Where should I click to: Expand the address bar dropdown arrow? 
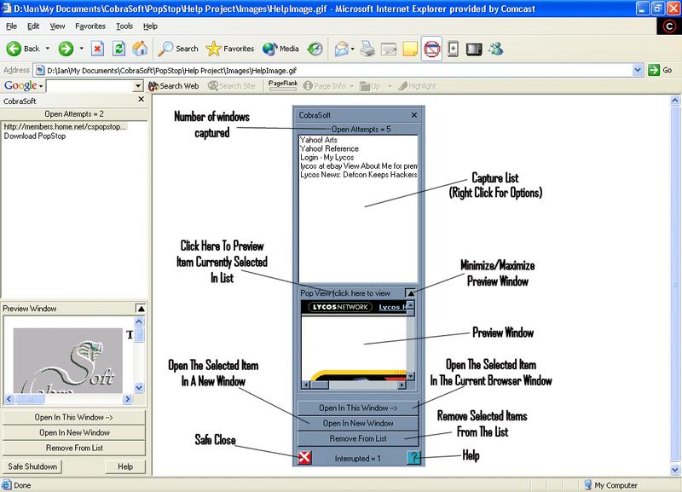pyautogui.click(x=638, y=70)
